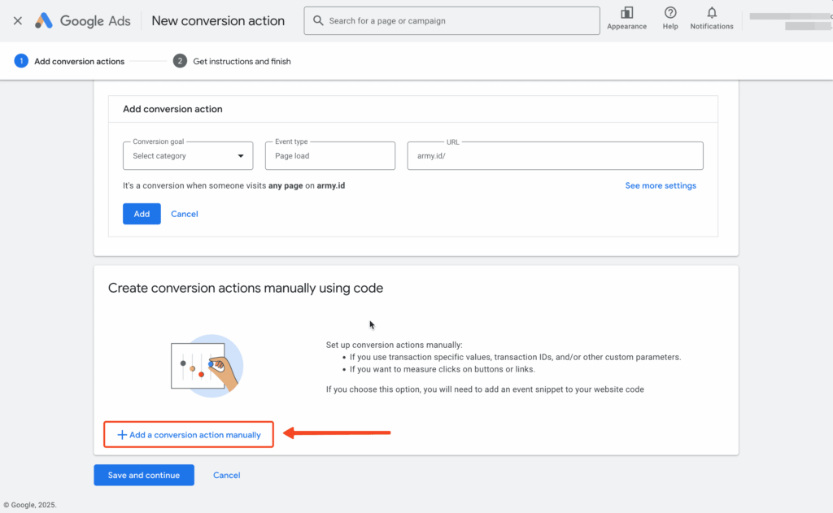Open the Conversion goal category dropdown
Viewport: 833px width, 513px height.
[x=187, y=155]
